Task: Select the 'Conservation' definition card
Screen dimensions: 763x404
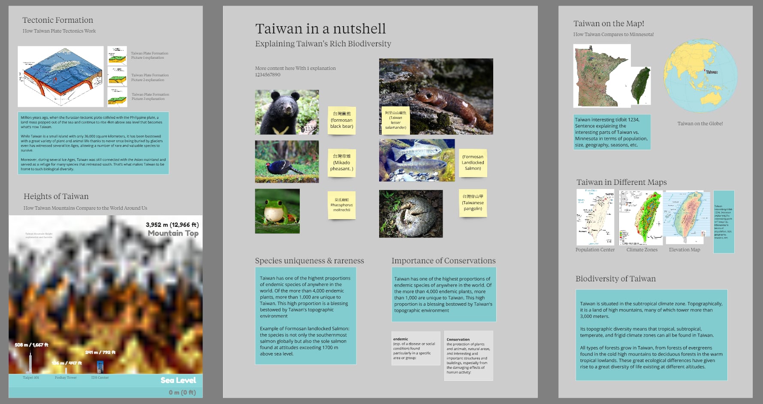Action: pos(468,356)
